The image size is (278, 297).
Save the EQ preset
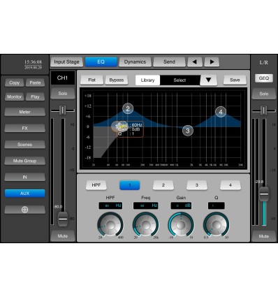point(235,80)
